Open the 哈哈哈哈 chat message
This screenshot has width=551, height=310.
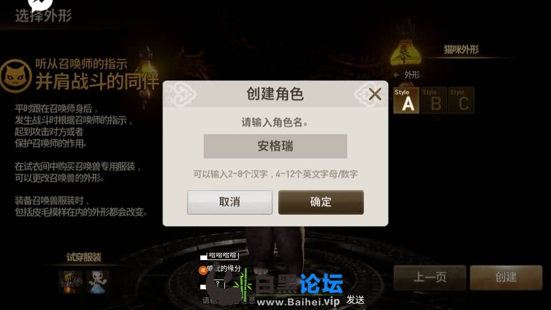coord(223,255)
